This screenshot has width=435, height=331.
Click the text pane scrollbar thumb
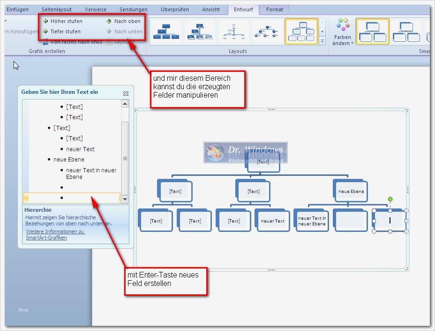click(125, 158)
